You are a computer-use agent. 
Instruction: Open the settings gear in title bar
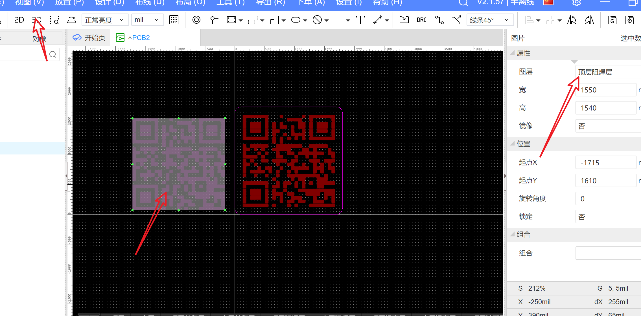577,3
